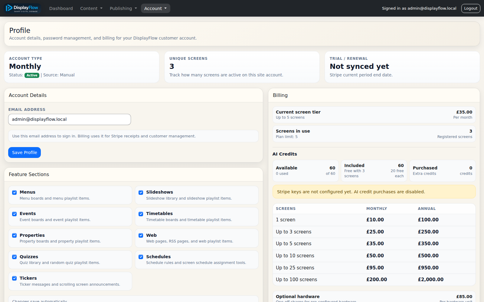The height and width of the screenshot is (302, 484).
Task: Log out using the Logout button
Action: [x=471, y=8]
